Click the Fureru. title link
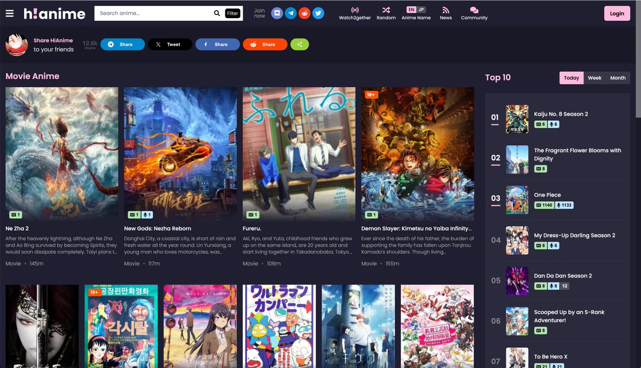Image resolution: width=641 pixels, height=368 pixels. click(252, 229)
